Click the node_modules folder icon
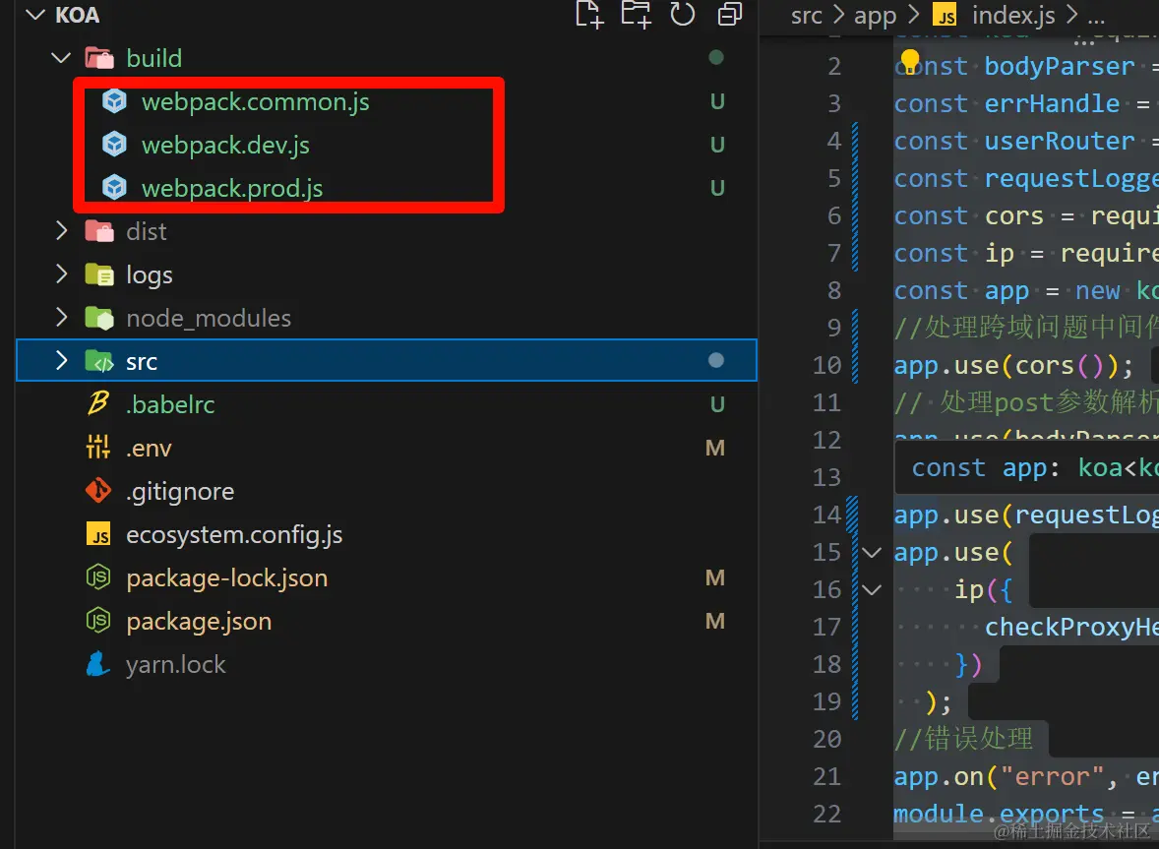 click(x=99, y=318)
